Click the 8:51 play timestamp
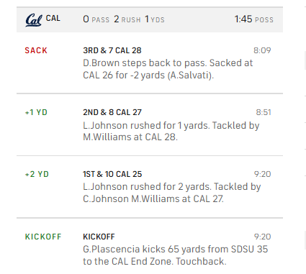This screenshot has width=306, height=274. (x=264, y=112)
